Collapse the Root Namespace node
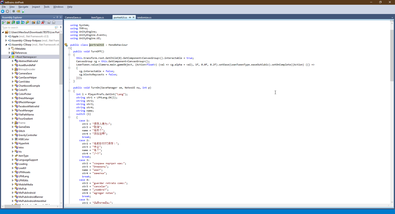395x214 pixels. [x=9, y=57]
